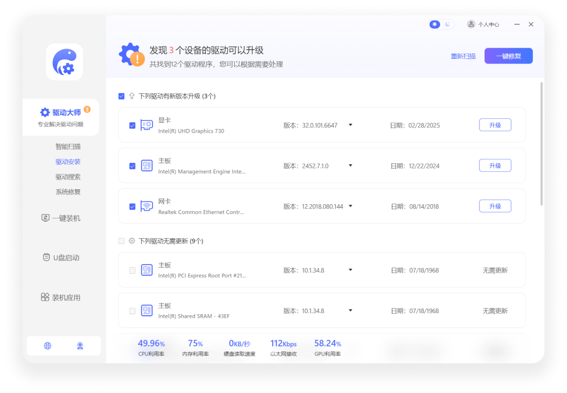Click the upgrade arrow icon beside 下列驱动有新版本升级
Viewport: 567px width, 393px height.
tap(132, 96)
